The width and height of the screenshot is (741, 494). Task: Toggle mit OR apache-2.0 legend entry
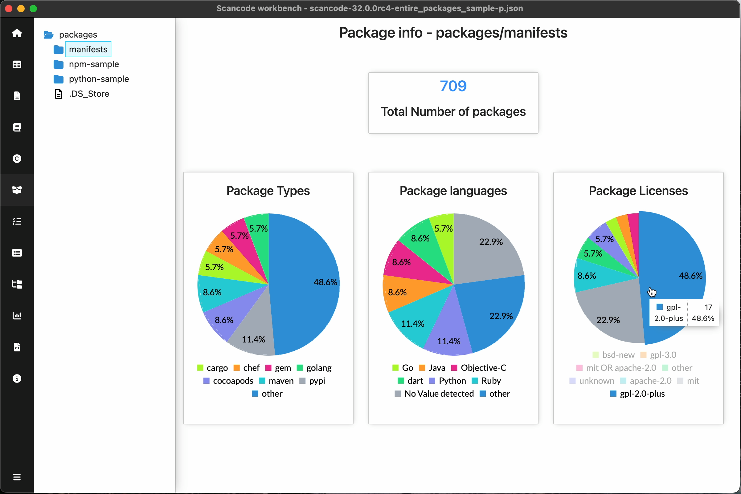pyautogui.click(x=616, y=368)
